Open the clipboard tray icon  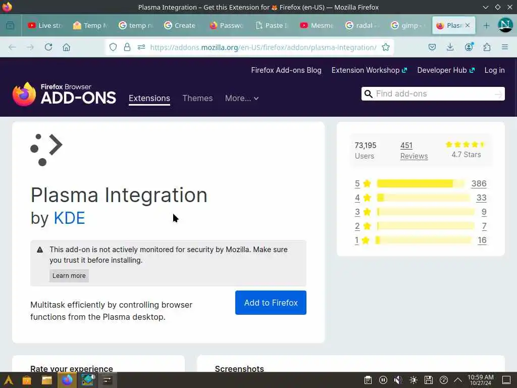tap(368, 380)
